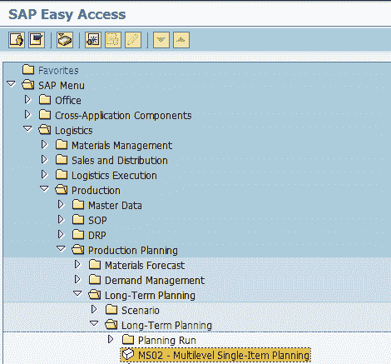Screen dimensions: 391x364
Task: Click Delete Favorites toolbar icon
Action: pyautogui.click(x=113, y=40)
